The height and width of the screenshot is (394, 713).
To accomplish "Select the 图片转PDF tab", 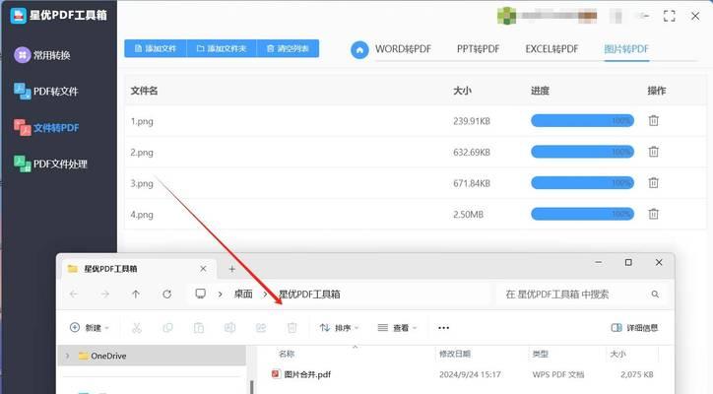I will coord(626,49).
